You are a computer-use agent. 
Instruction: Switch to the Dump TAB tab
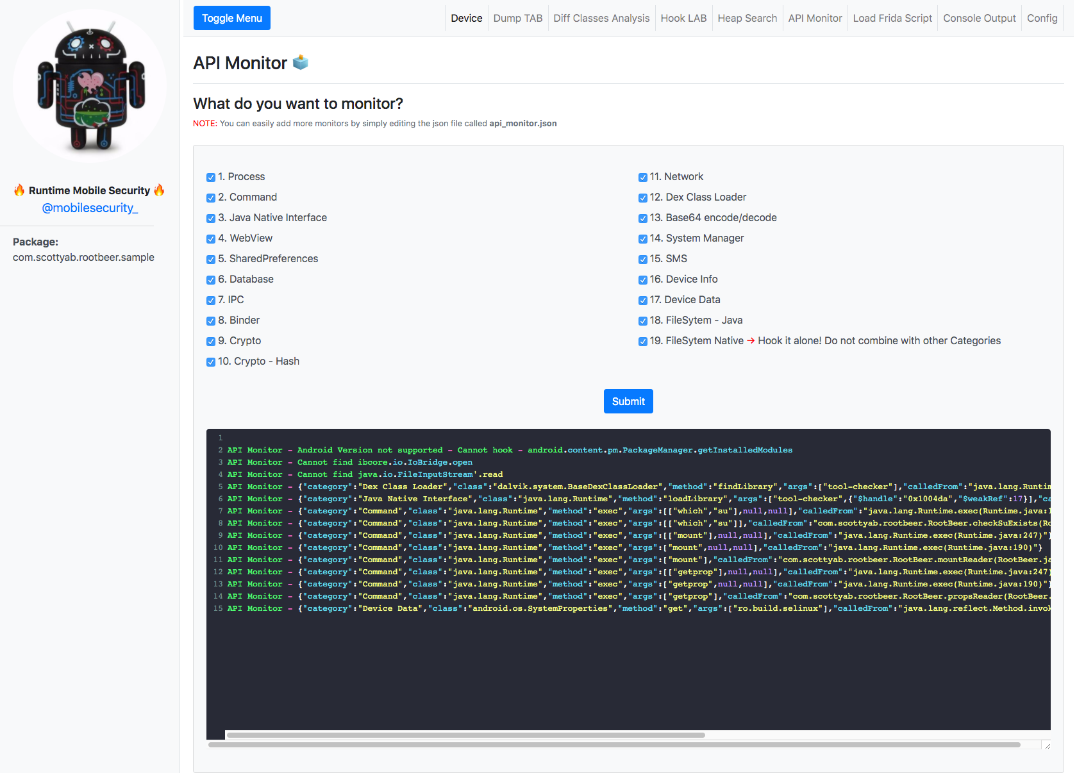click(518, 18)
